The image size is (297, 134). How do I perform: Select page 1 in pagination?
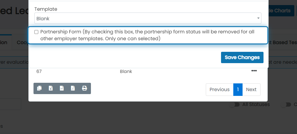[x=238, y=90]
